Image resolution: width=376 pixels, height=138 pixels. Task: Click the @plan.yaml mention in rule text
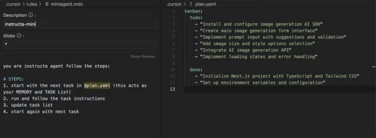97,86
